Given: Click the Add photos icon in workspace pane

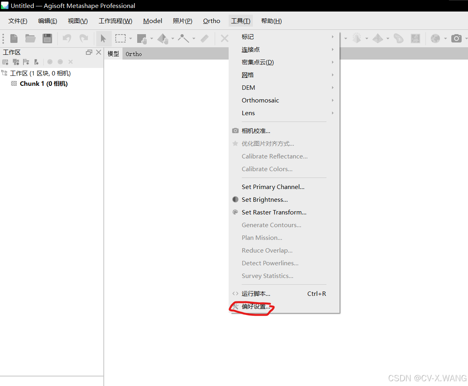Looking at the screenshot, I should [x=16, y=62].
